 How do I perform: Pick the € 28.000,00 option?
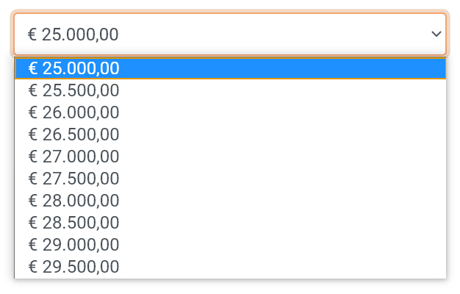230,201
